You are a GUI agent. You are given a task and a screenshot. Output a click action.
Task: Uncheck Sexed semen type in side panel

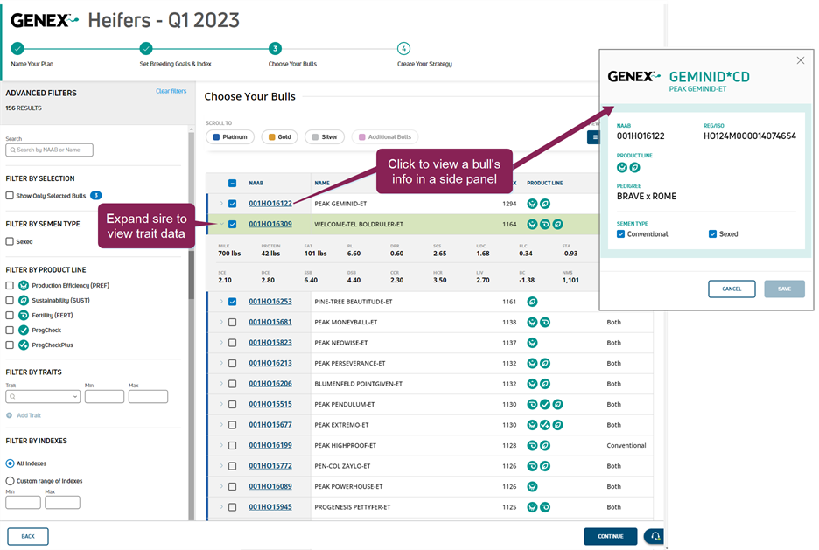(712, 233)
